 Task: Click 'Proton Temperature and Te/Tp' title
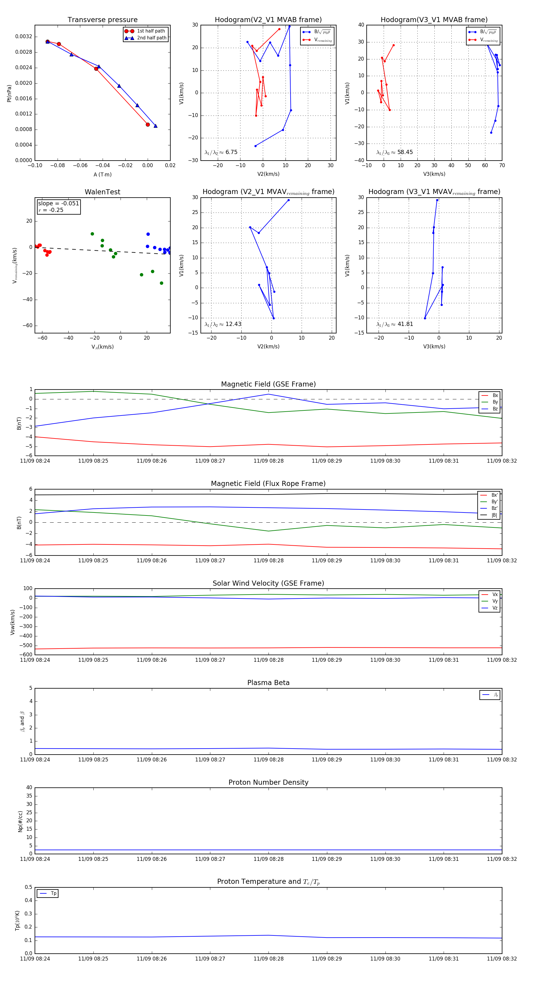268,882
